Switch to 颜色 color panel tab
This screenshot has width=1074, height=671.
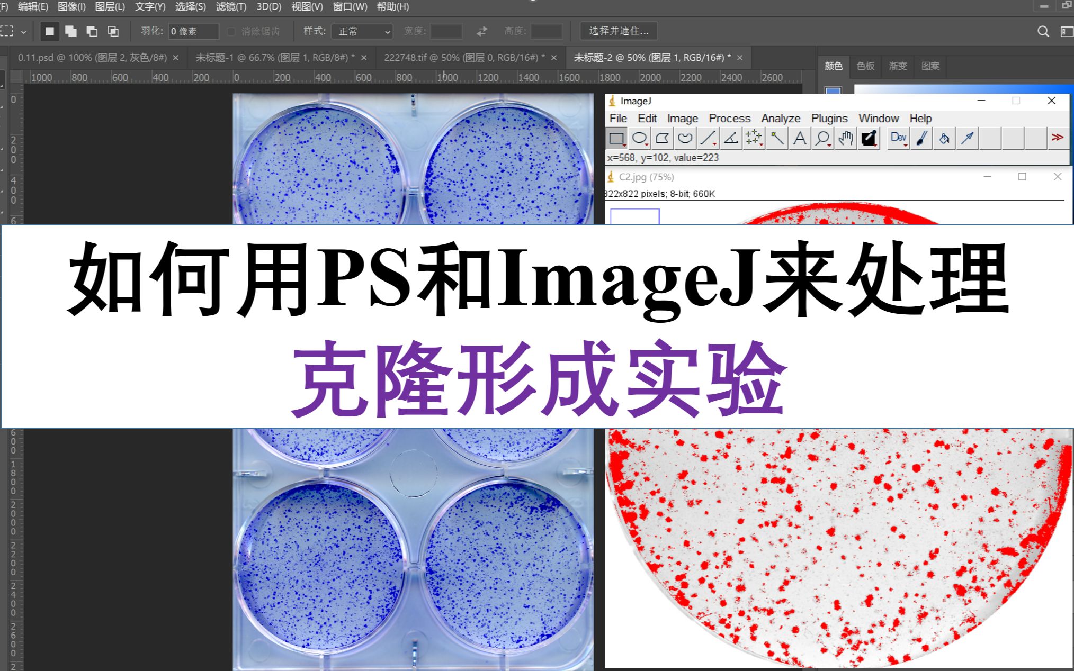(x=833, y=66)
